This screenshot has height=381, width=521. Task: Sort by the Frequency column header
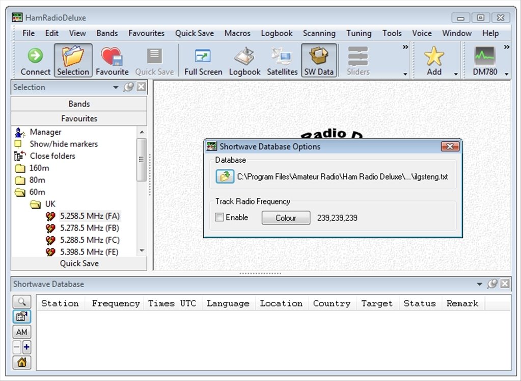tap(116, 303)
